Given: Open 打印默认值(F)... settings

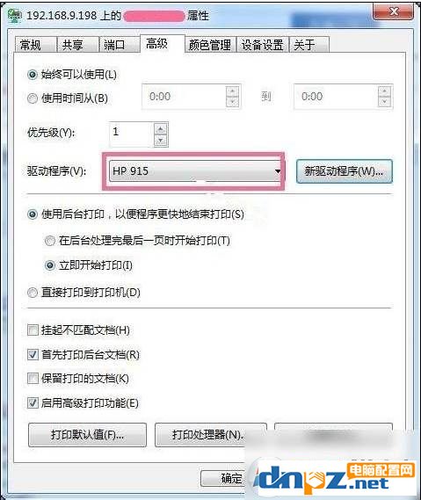Looking at the screenshot, I should (87, 435).
